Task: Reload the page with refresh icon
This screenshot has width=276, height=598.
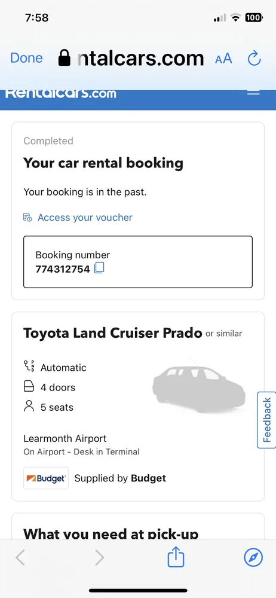Action: click(x=254, y=59)
